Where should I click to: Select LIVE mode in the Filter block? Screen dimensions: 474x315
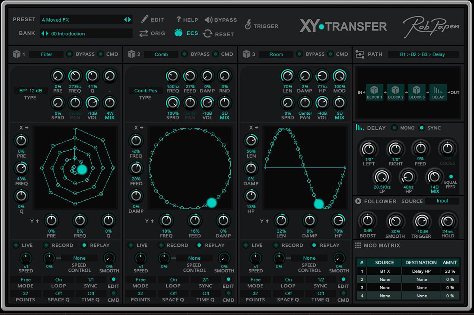click(16, 245)
